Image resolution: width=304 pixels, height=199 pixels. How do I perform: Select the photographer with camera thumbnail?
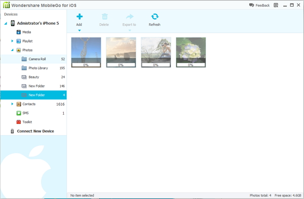[x=156, y=53]
